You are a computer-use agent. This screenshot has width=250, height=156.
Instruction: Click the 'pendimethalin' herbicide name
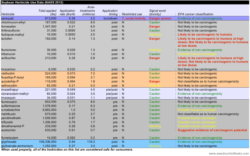click(x=11, y=118)
